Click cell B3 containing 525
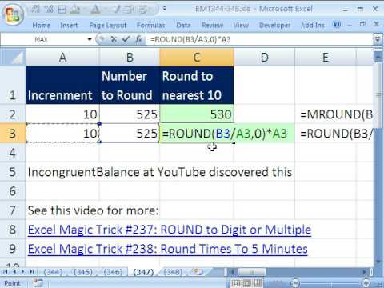Screen dimensions: 384x288 (x=130, y=133)
